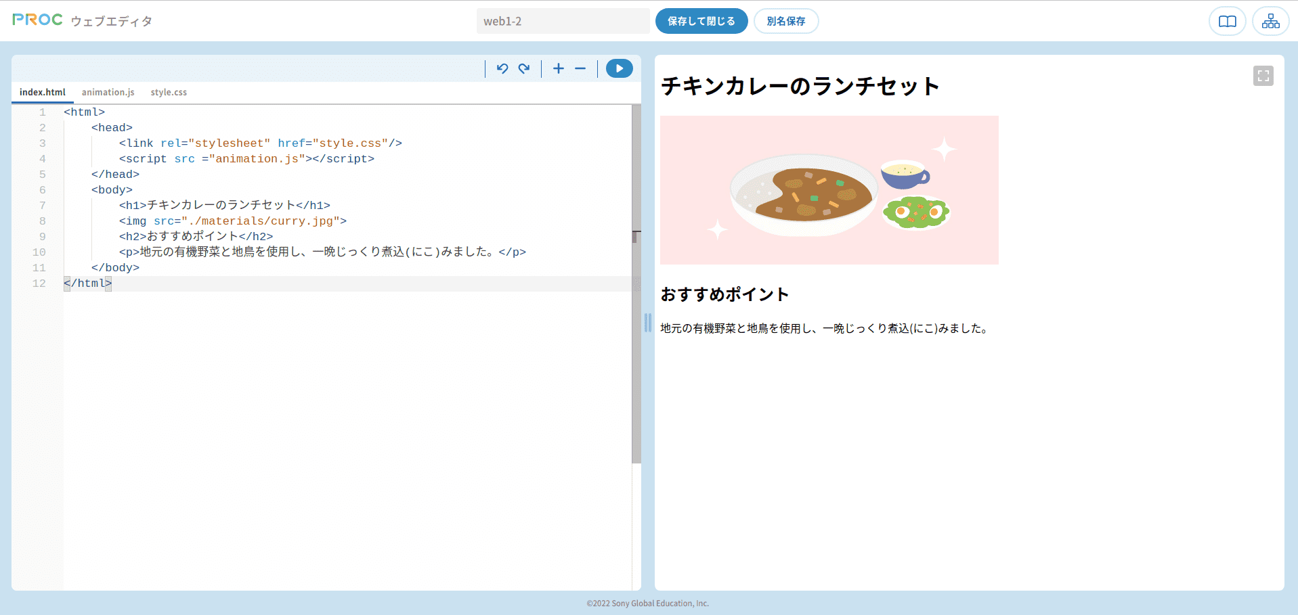Image resolution: width=1298 pixels, height=615 pixels.
Task: Click the <p> paragraph code line
Action: coord(322,252)
